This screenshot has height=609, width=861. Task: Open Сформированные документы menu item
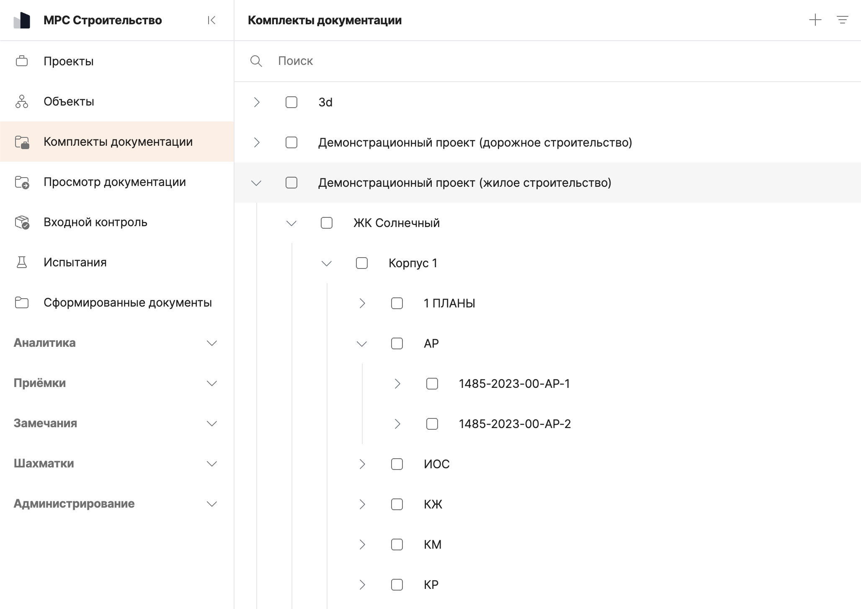pos(127,302)
